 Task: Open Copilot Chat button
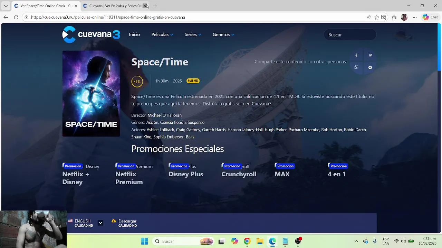click(430, 17)
